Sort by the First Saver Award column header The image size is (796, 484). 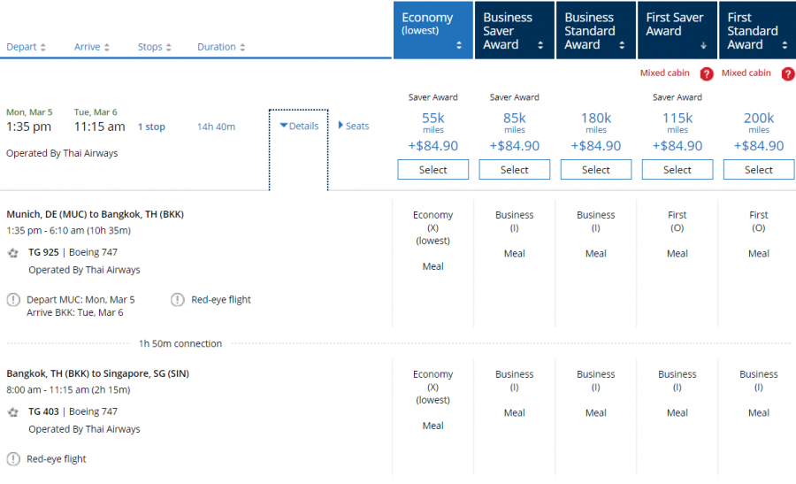[x=677, y=30]
